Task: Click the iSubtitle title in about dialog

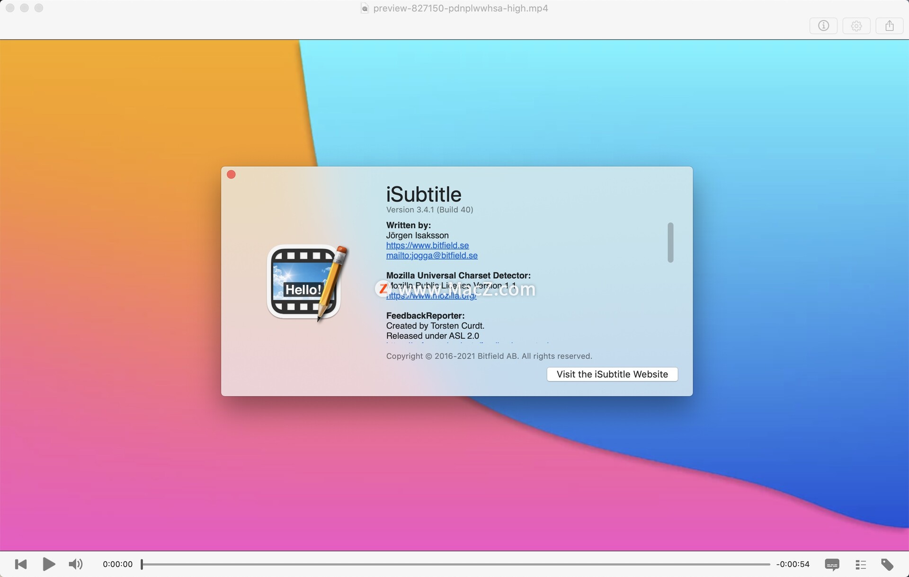Action: (424, 194)
